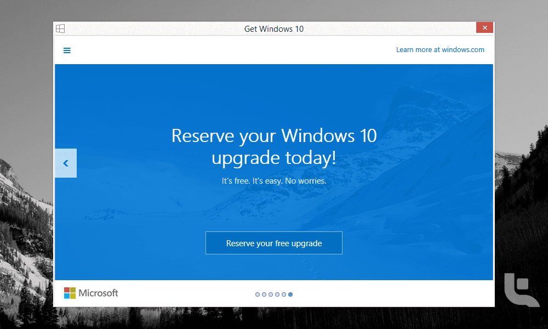Open Learn more at windows.com link
548x329 pixels.
point(440,50)
